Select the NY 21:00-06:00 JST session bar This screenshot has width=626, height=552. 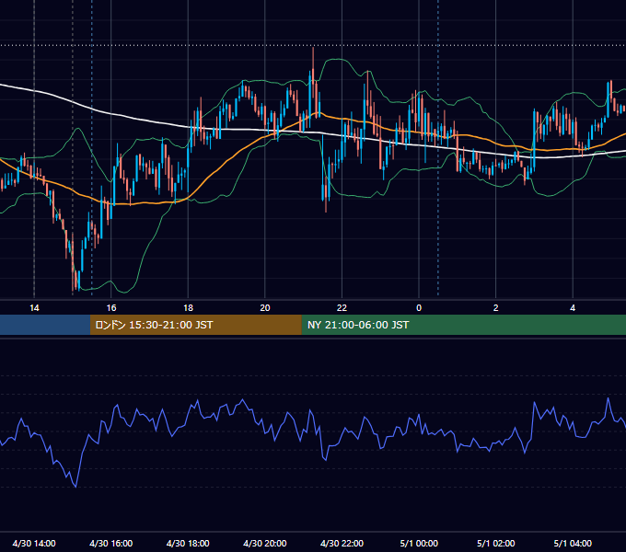click(x=463, y=325)
